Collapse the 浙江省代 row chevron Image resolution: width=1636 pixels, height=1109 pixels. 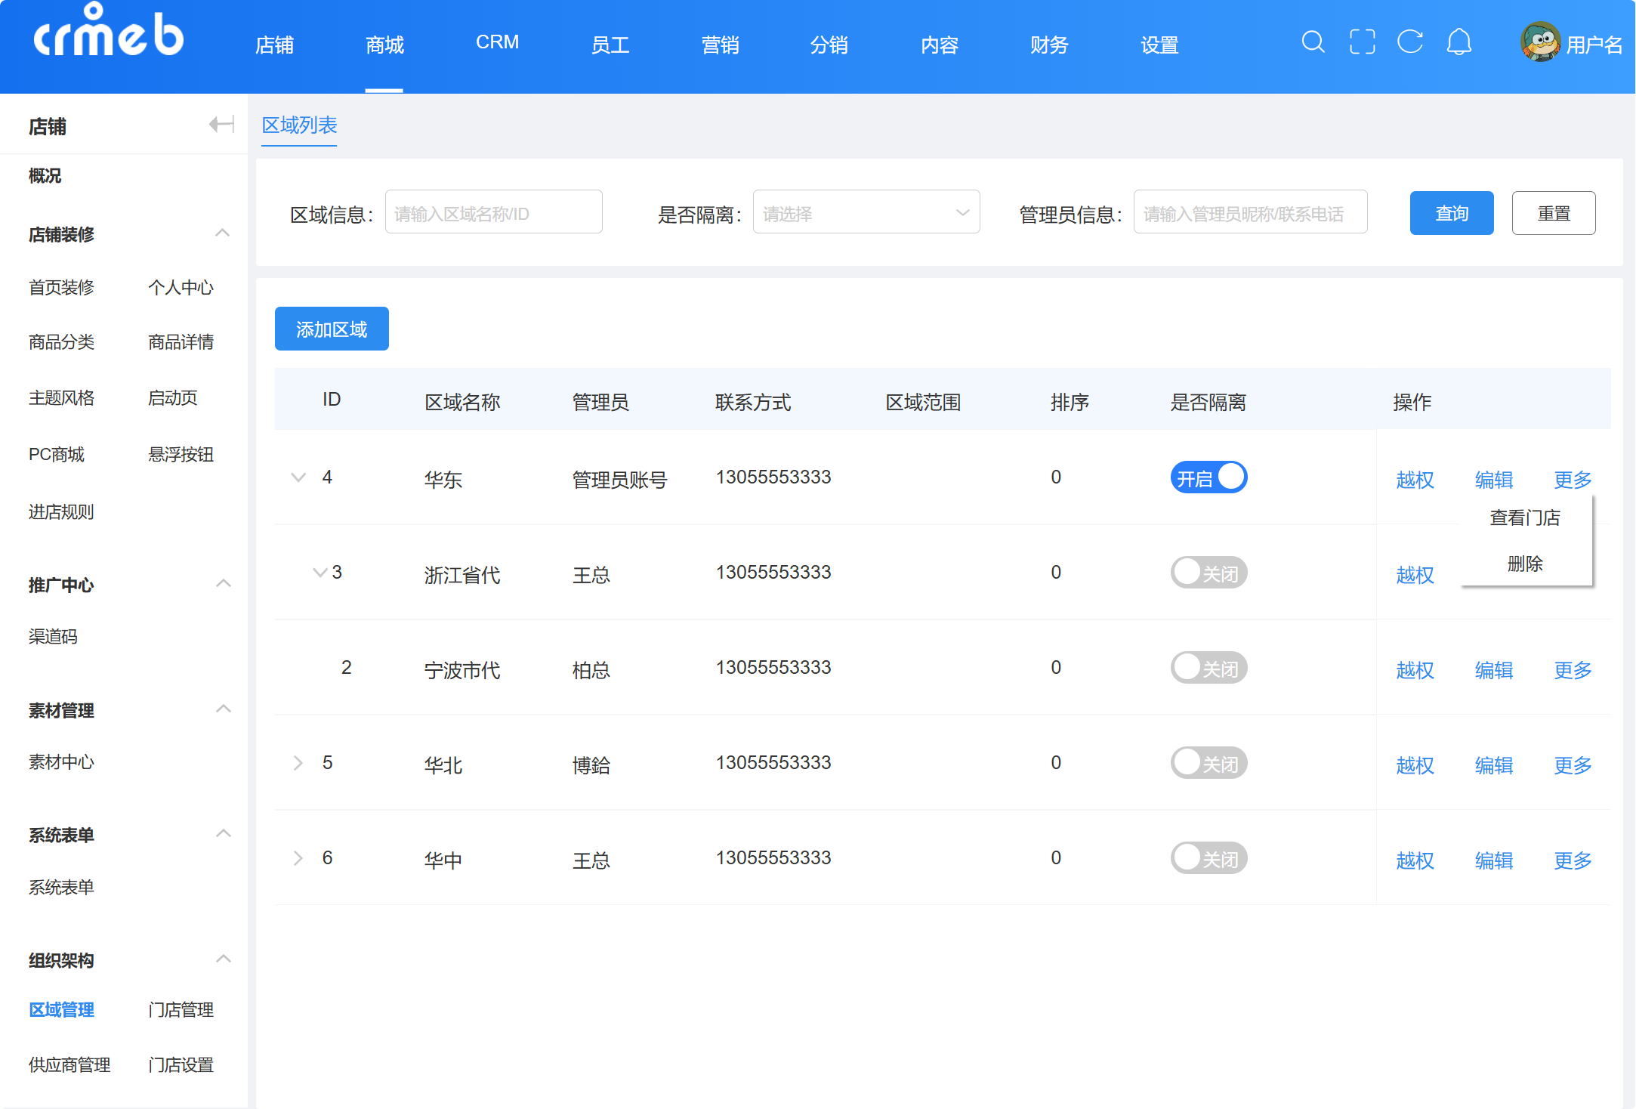point(319,573)
